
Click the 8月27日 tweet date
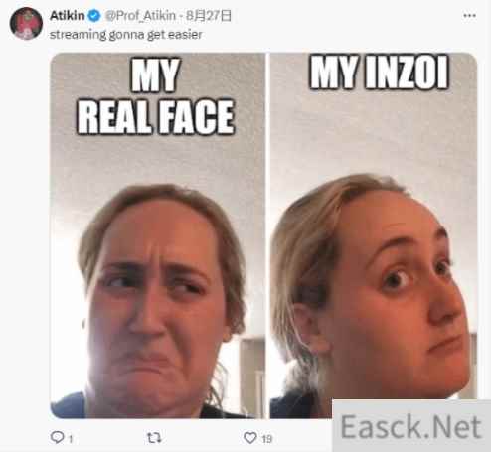208,16
